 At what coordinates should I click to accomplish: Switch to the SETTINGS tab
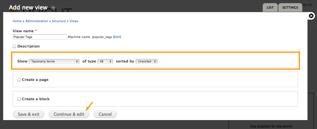[x=290, y=8]
